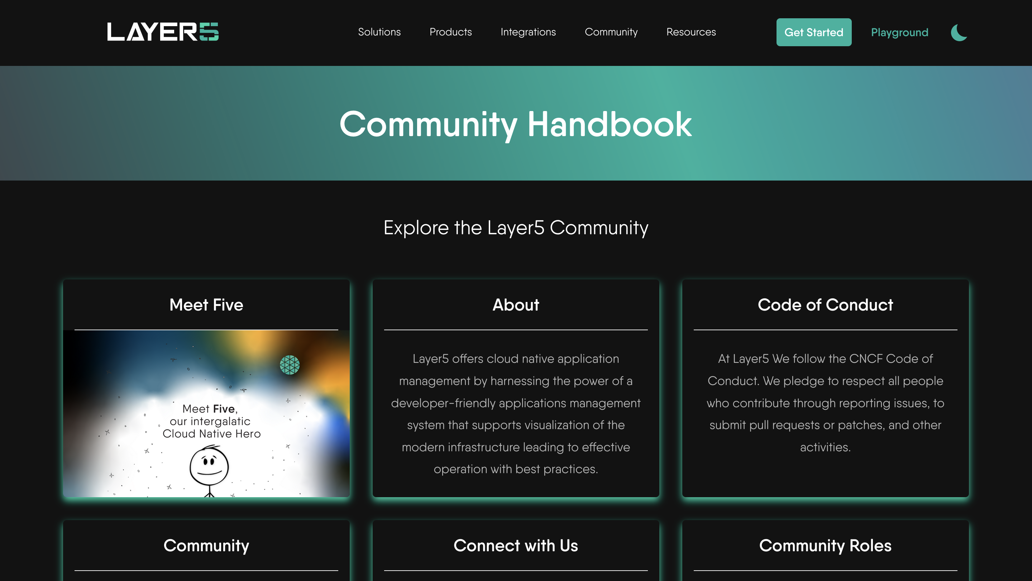Open the Solutions menu
The width and height of the screenshot is (1032, 581).
[x=379, y=32]
